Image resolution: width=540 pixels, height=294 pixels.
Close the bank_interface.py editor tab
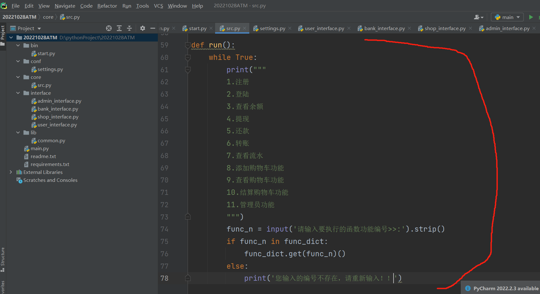(x=409, y=28)
